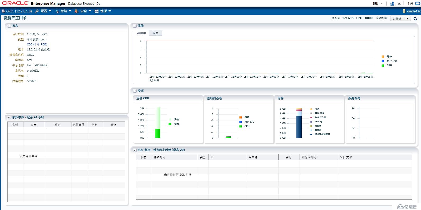Click the 1 小时, 53 分钟 uptime value

37,34
